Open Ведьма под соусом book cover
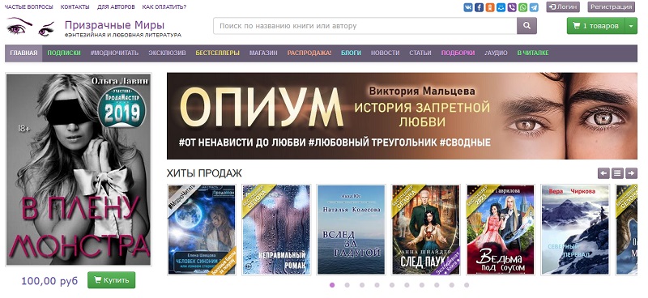The height and width of the screenshot is (298, 648). point(501,230)
